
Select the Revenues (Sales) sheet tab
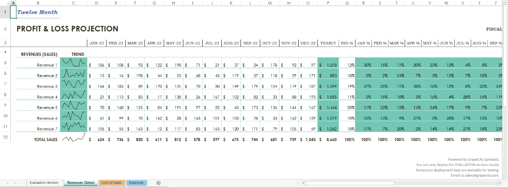(x=81, y=183)
